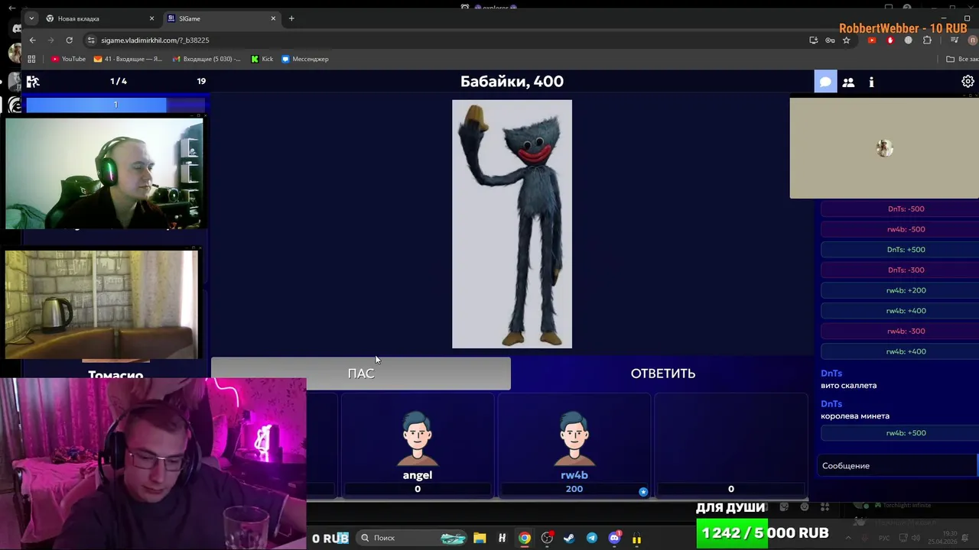
Task: Open the media control icon in Chrome toolbar
Action: click(x=955, y=40)
